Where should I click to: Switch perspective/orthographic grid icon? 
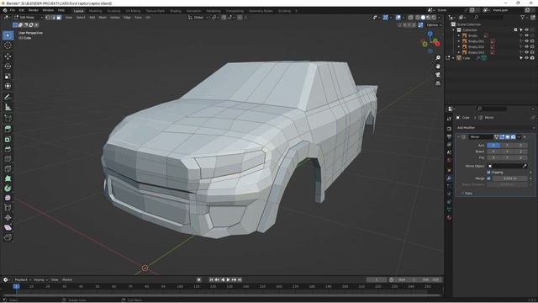pyautogui.click(x=438, y=83)
